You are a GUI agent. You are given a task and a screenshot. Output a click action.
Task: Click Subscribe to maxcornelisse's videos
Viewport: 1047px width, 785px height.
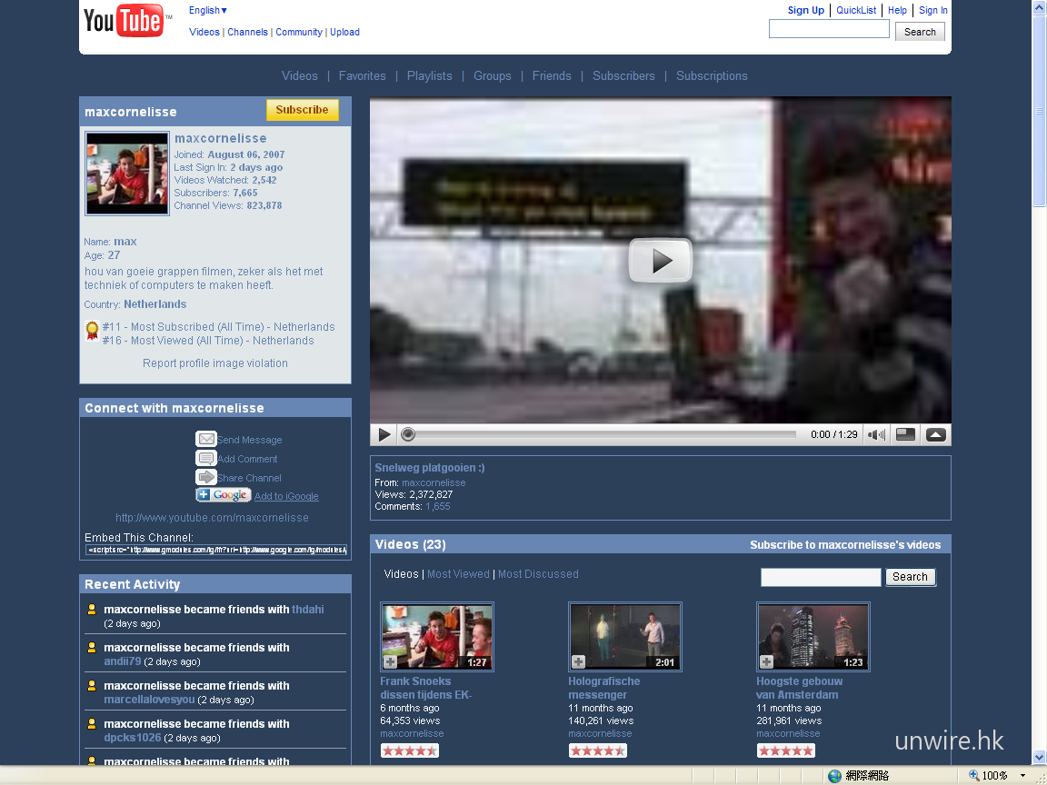coord(845,545)
